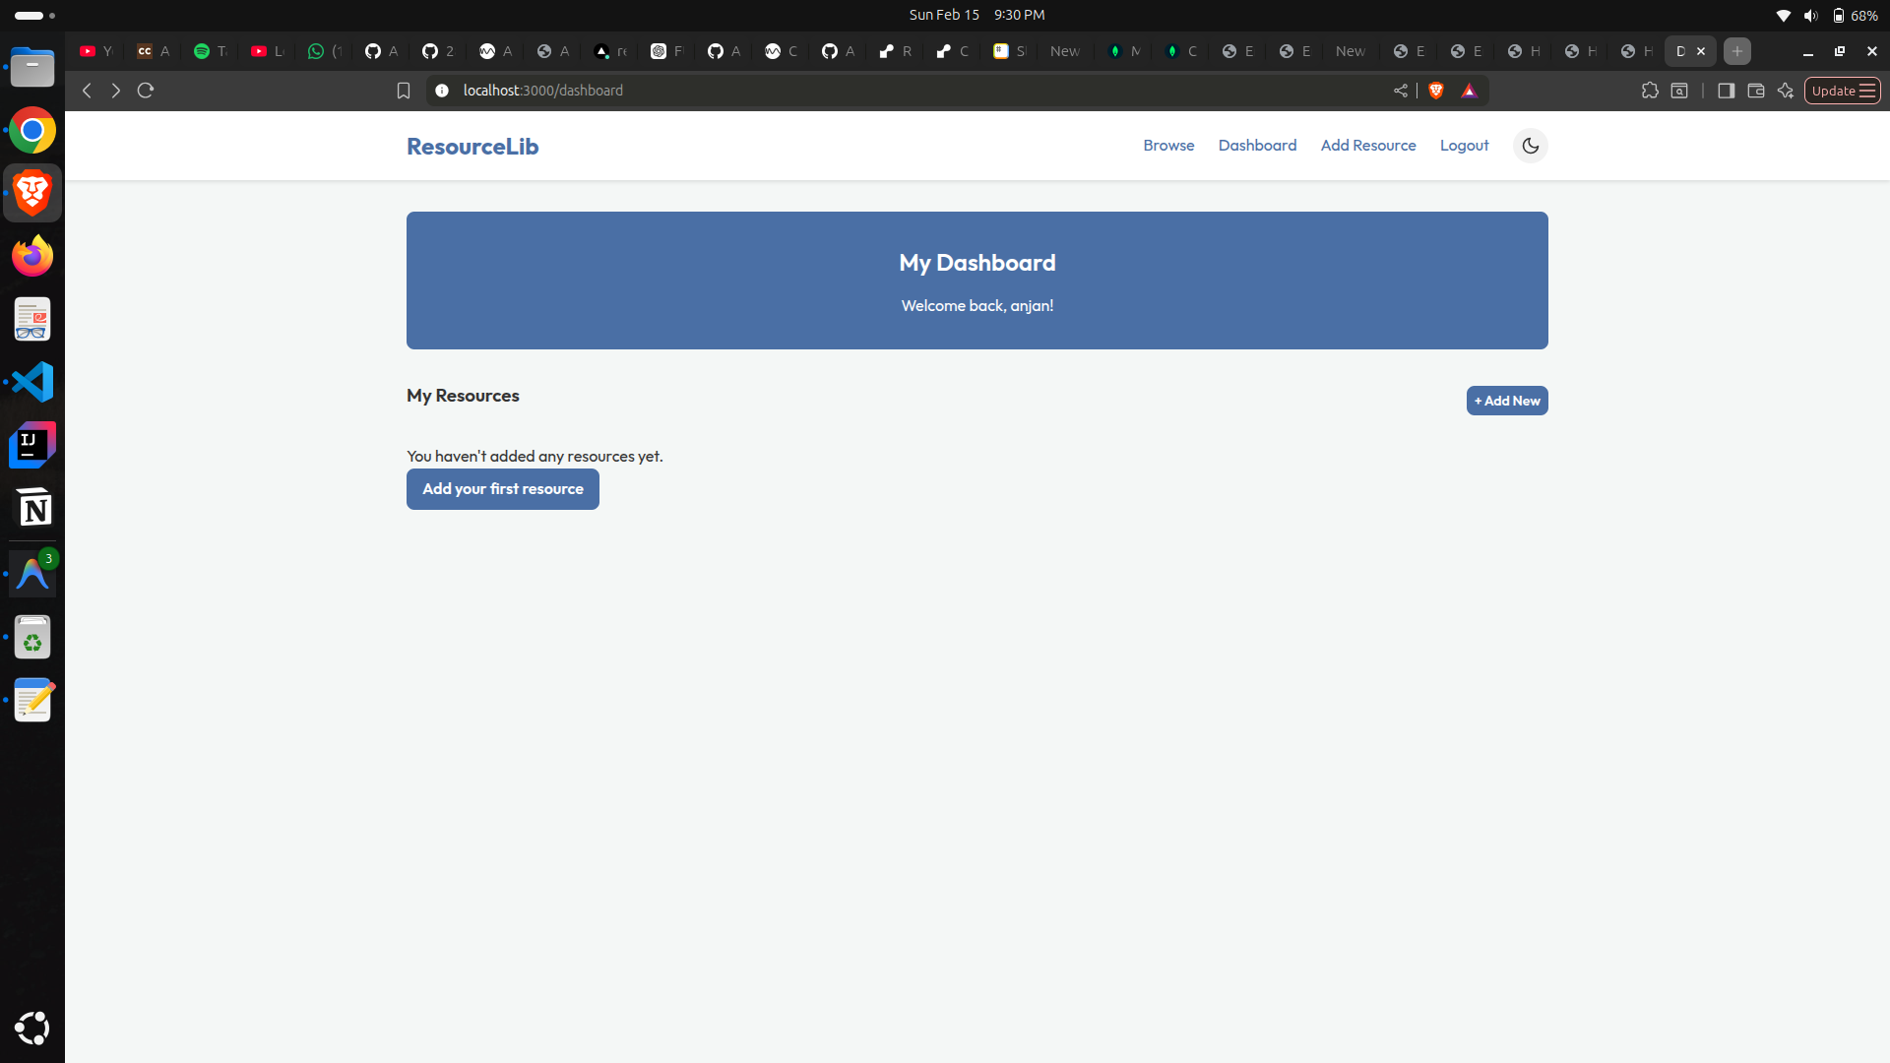Go to Add Resource in the navbar
This screenshot has height=1063, width=1890.
pyautogui.click(x=1367, y=146)
